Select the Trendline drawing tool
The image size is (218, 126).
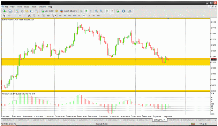pos(25,16)
